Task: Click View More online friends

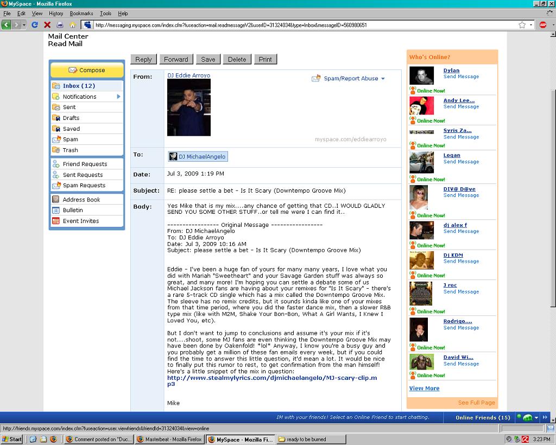Action: pyautogui.click(x=424, y=389)
